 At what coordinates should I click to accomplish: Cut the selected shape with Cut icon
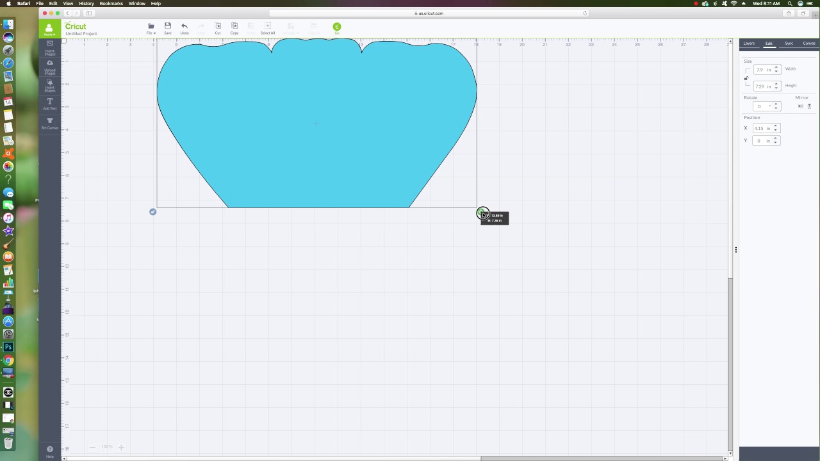(218, 28)
